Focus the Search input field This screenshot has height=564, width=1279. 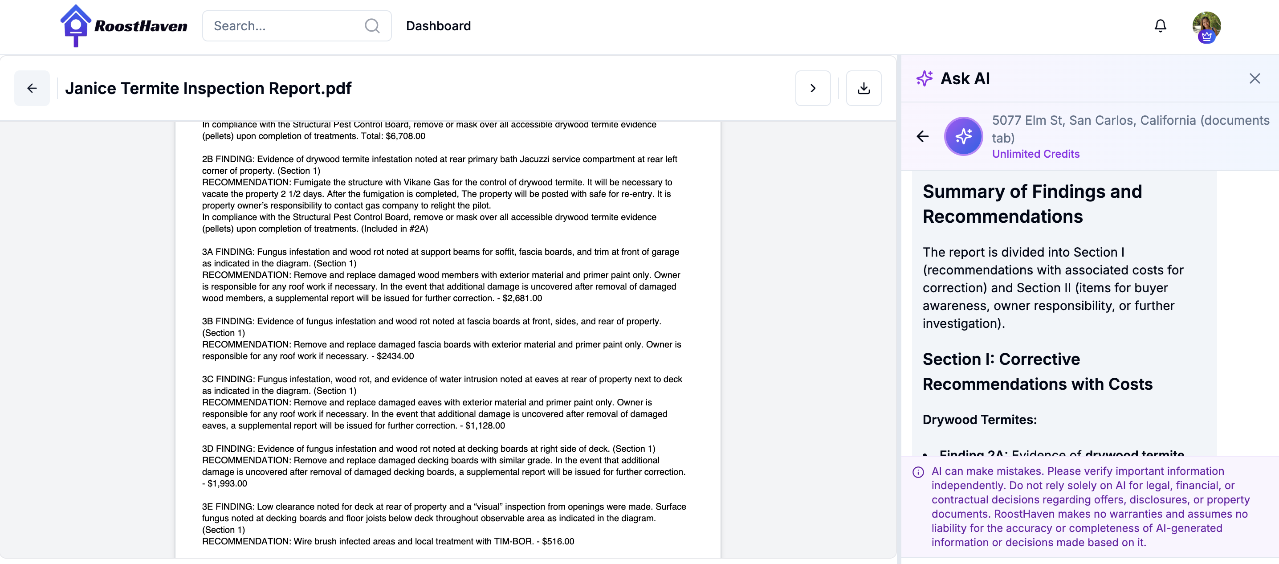[x=297, y=26]
